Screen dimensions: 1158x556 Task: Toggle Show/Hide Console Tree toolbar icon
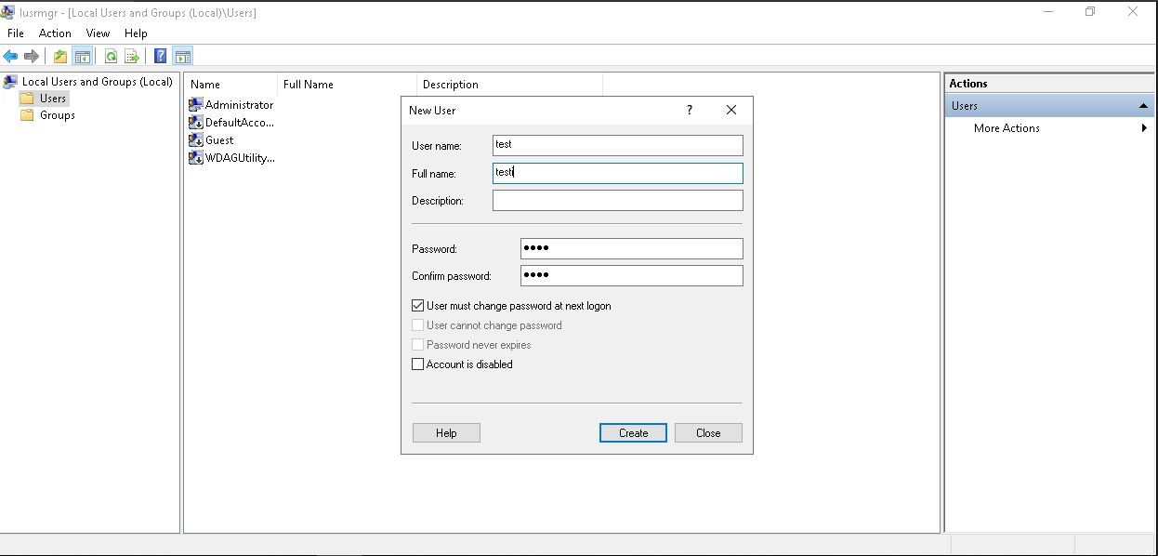coord(83,56)
